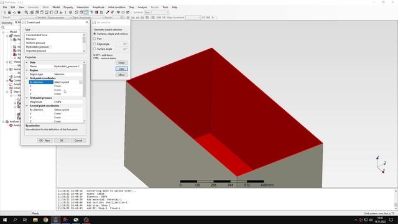Click the highlighted selection view toolbar icon

(x=86, y=12)
